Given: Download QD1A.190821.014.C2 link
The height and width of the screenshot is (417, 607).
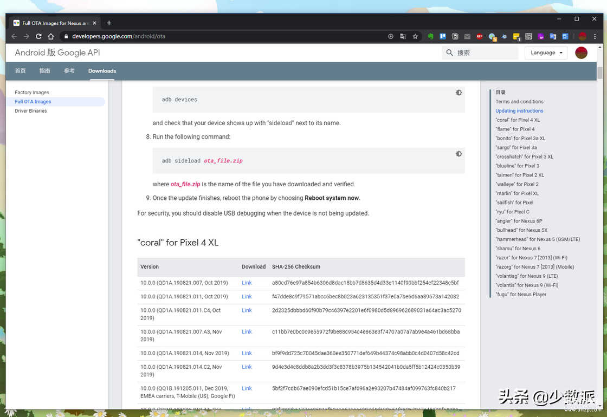Looking at the screenshot, I should 247,367.
